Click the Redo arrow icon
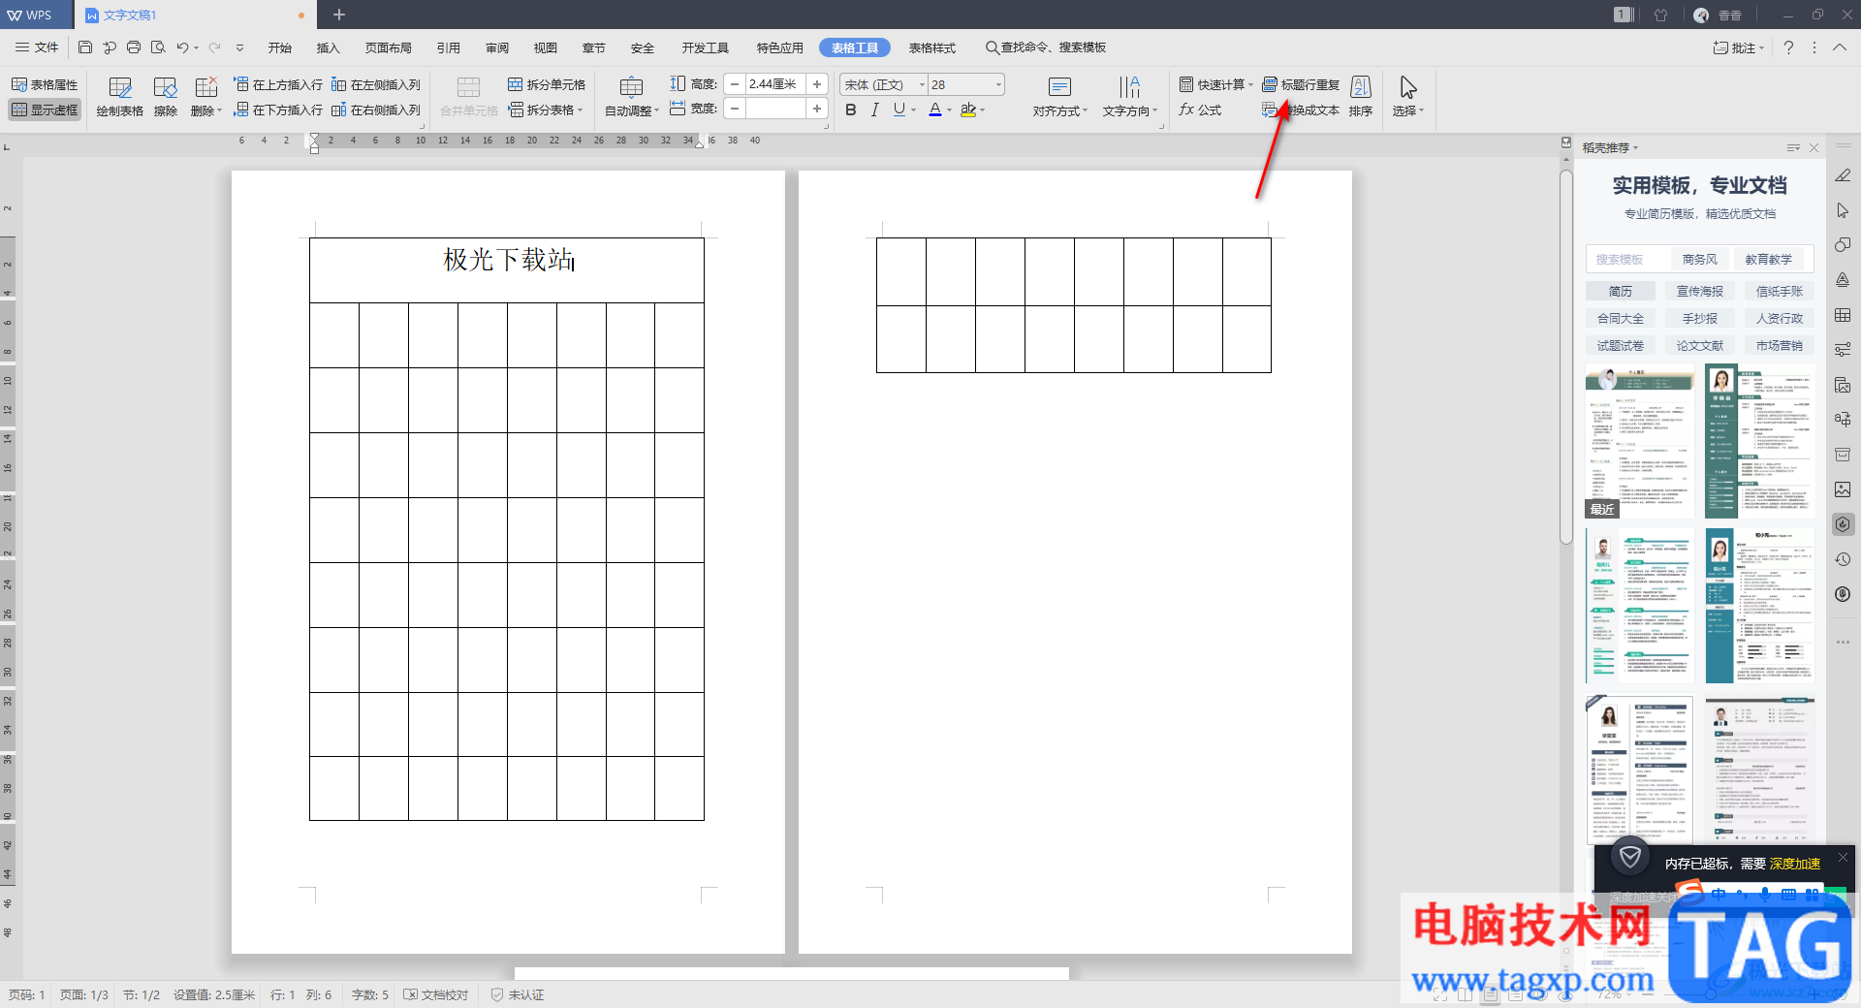Image resolution: width=1861 pixels, height=1008 pixels. coord(215,47)
